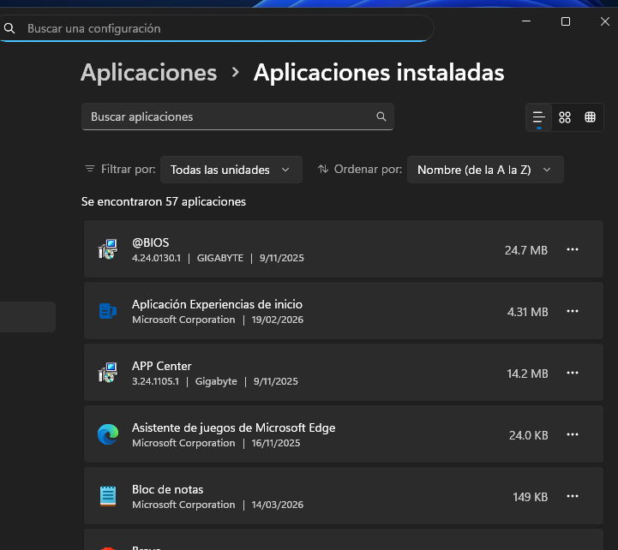Click version 4.24.0130.1 of @BIOS
Viewport: 618px width, 550px height.
tap(156, 258)
